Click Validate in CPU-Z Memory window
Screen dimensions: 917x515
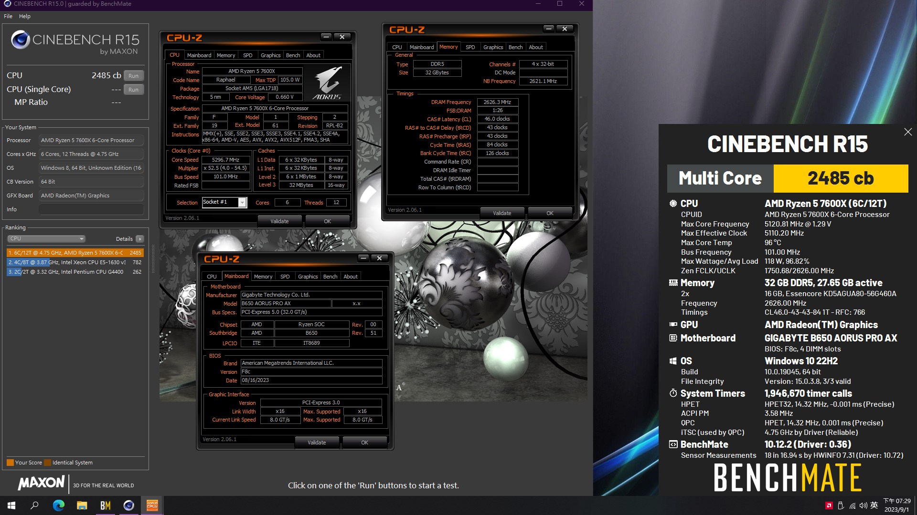coord(502,213)
